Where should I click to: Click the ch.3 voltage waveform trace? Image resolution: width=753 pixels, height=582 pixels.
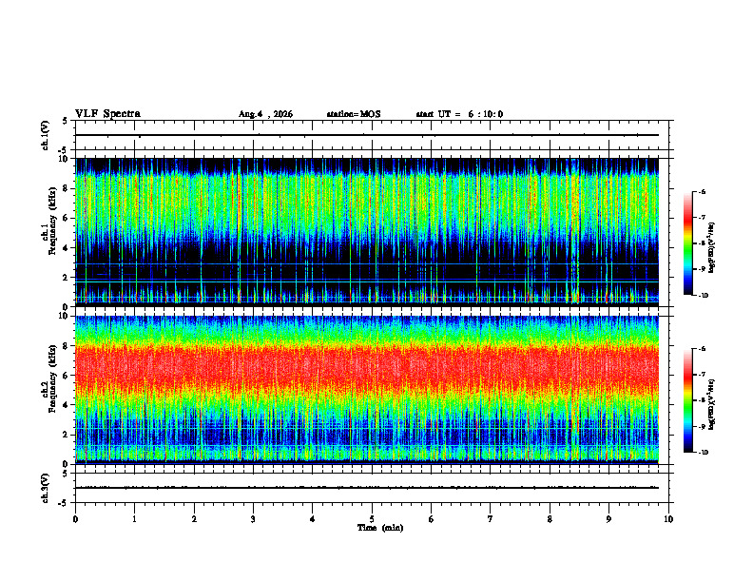coord(367,488)
